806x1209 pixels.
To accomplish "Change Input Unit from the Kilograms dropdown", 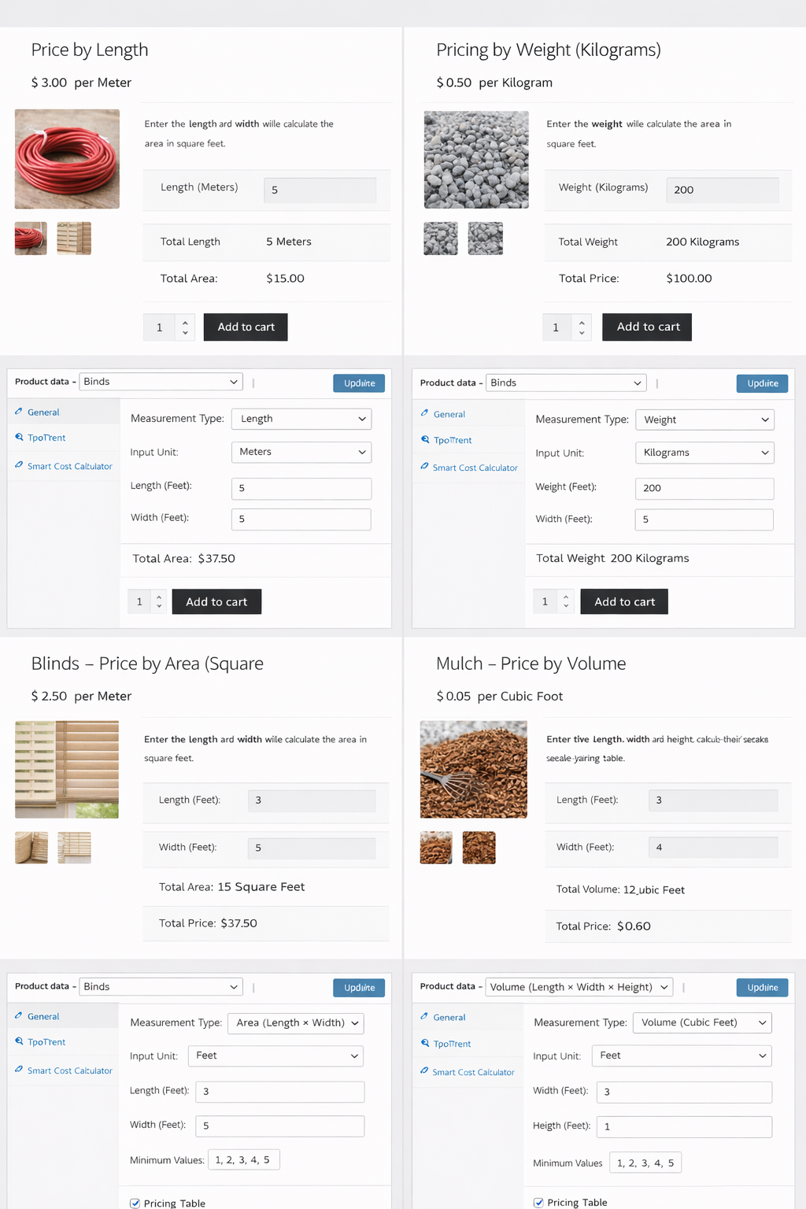I will coord(704,453).
